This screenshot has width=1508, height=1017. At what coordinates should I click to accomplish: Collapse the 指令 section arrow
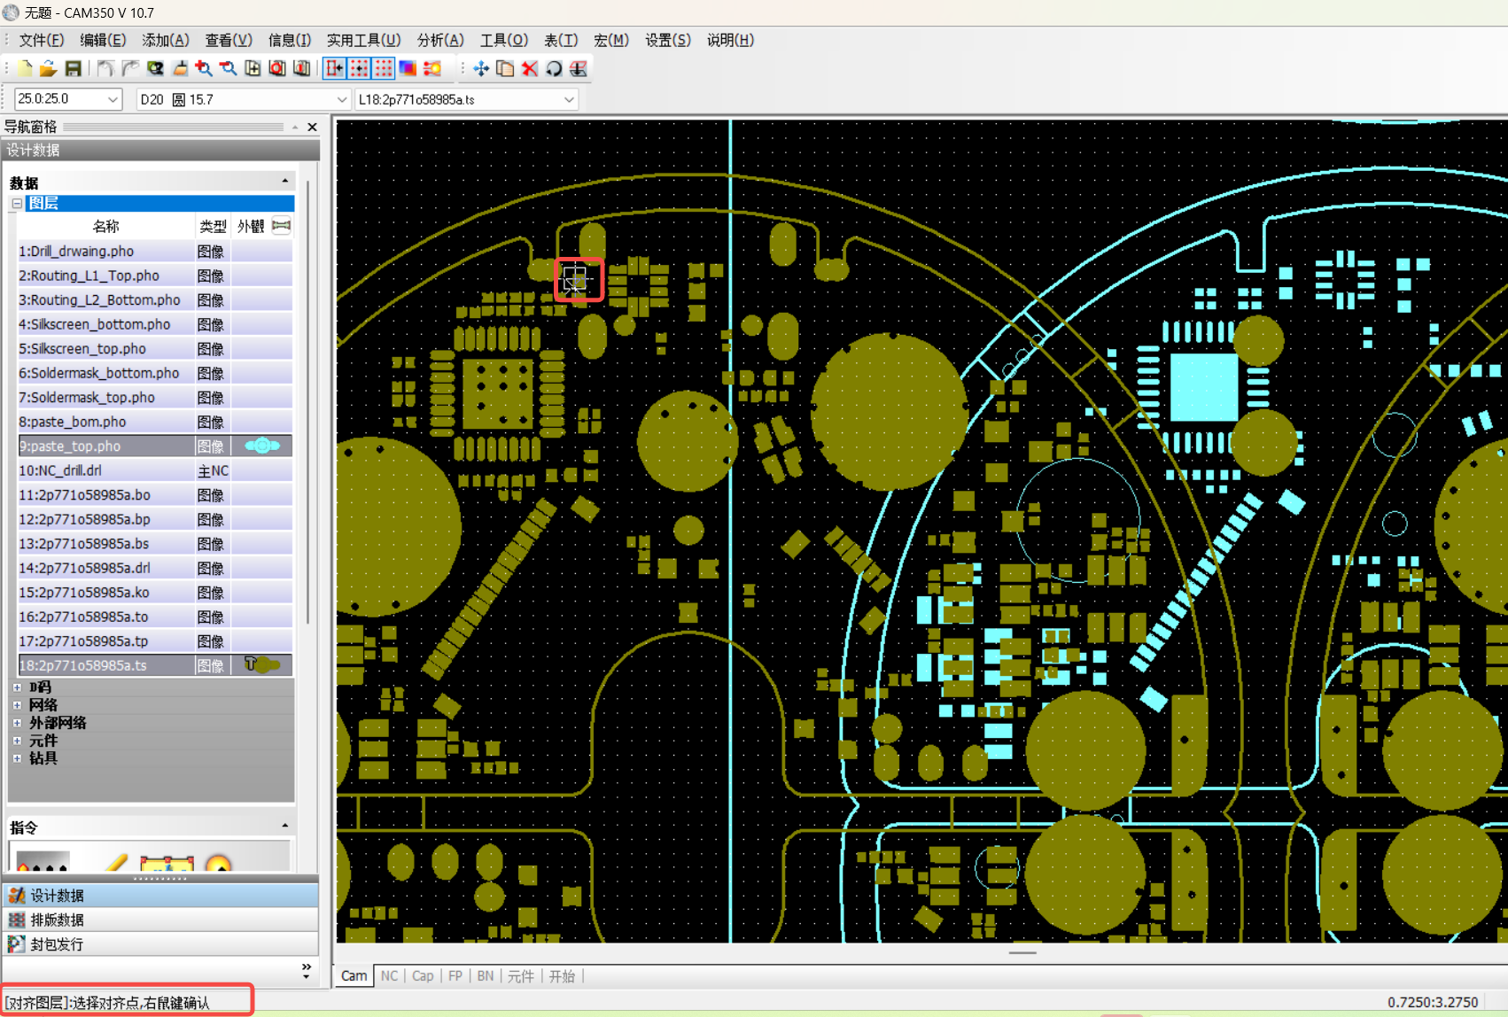pos(284,826)
